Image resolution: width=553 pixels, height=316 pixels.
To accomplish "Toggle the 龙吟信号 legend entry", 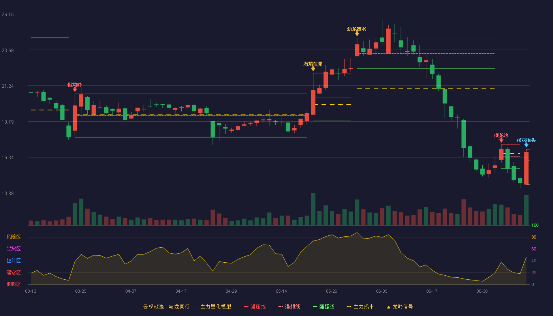I will click(x=400, y=307).
